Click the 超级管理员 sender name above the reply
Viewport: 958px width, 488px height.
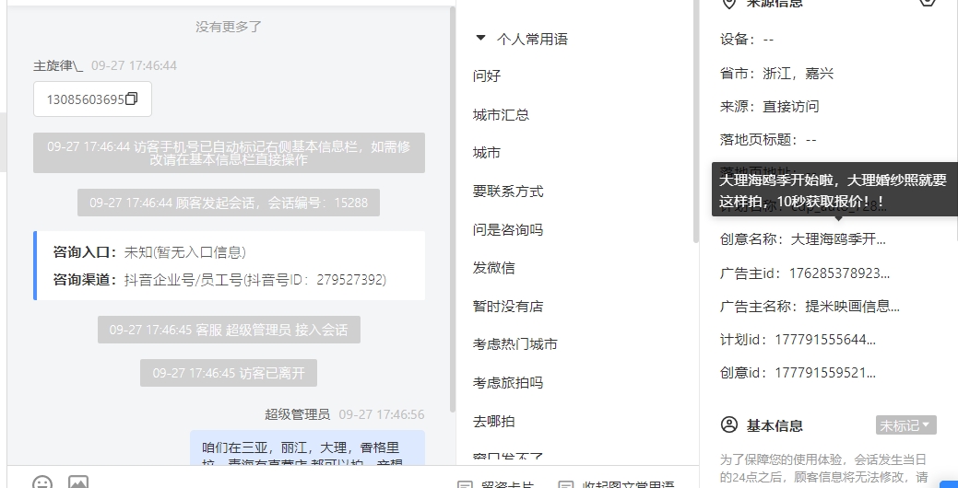point(297,414)
